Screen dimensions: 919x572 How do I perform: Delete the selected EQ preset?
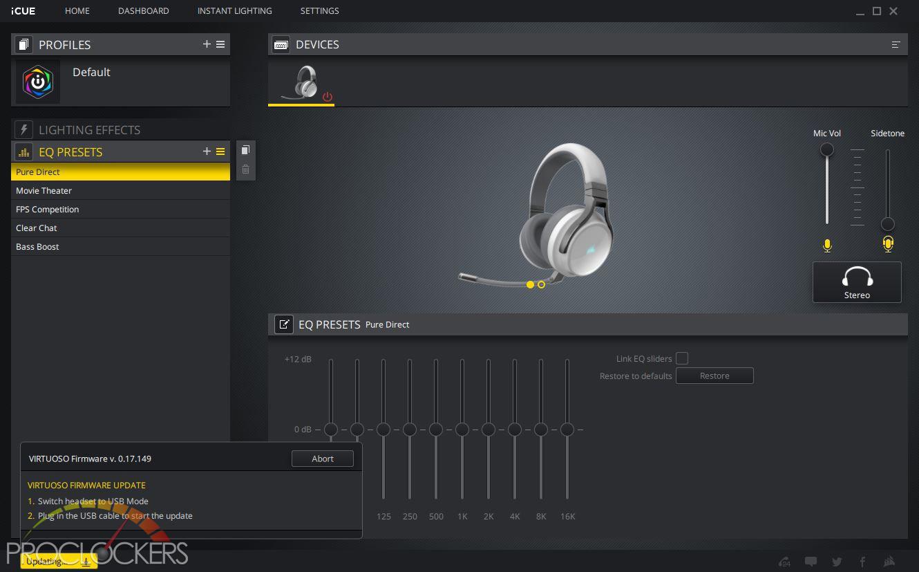(x=245, y=169)
